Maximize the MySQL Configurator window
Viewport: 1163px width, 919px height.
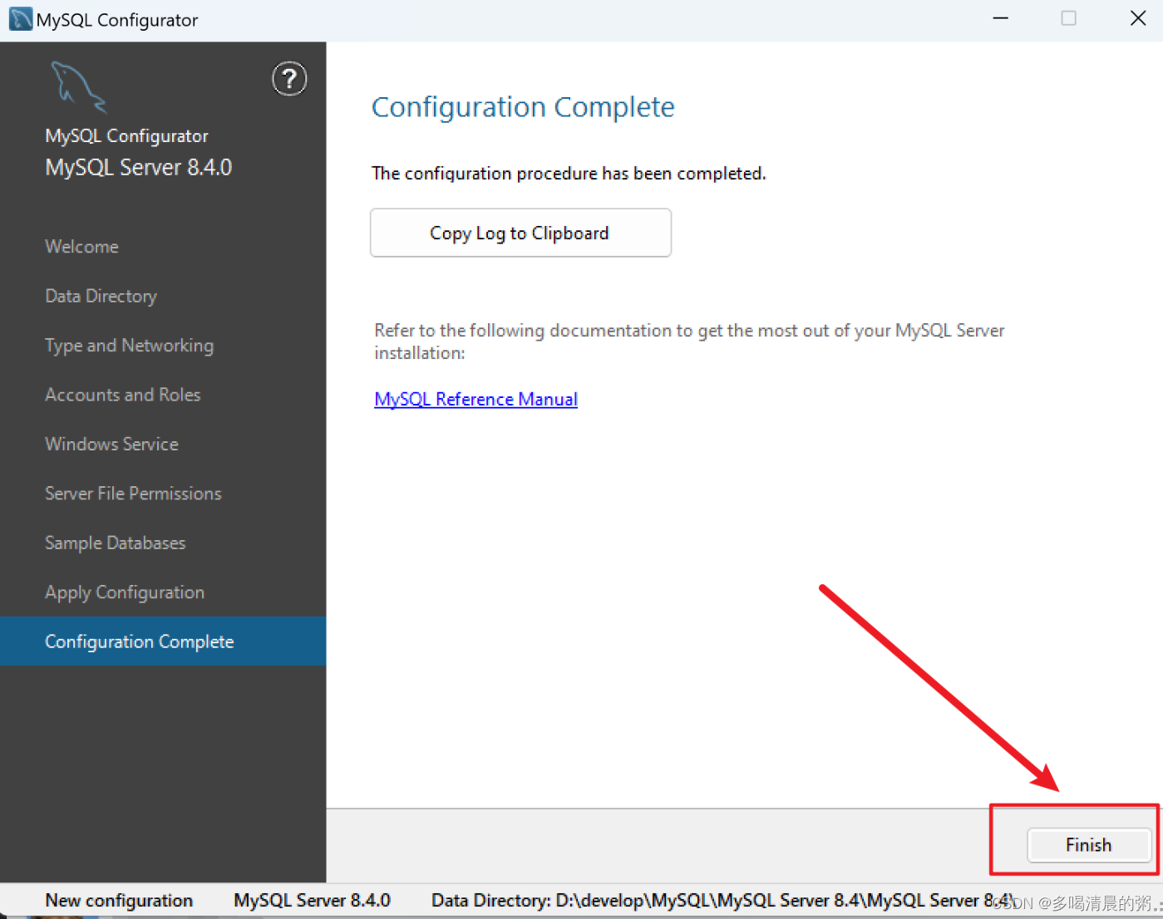pos(1069,18)
